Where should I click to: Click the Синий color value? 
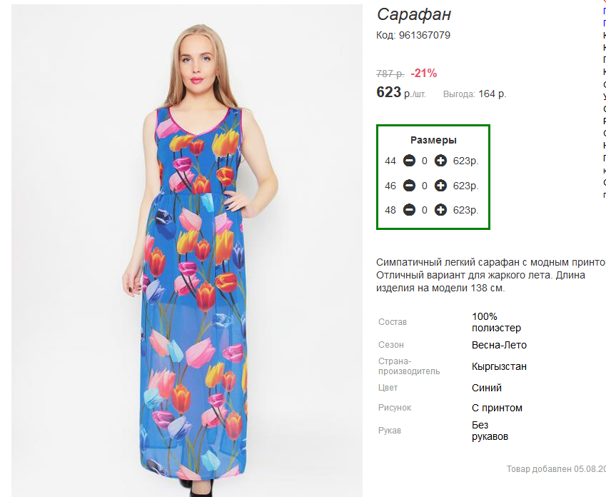[x=487, y=388]
